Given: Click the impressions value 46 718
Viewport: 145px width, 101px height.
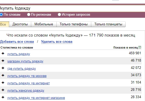Looking at the screenshot, I should click(136, 60).
